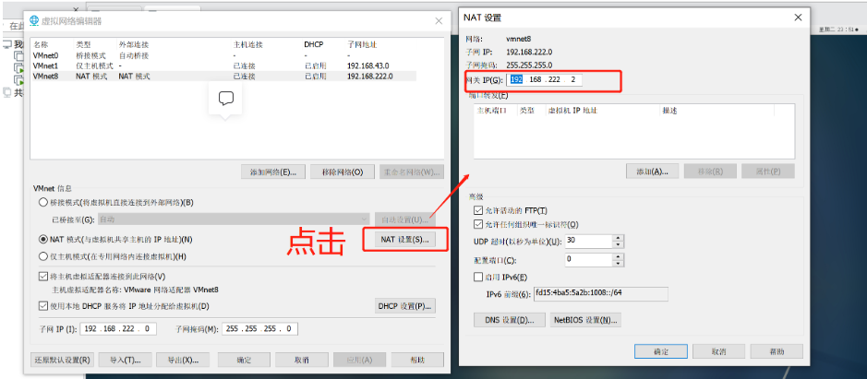Click the NAT 设置 button
867x379 pixels.
click(x=403, y=240)
